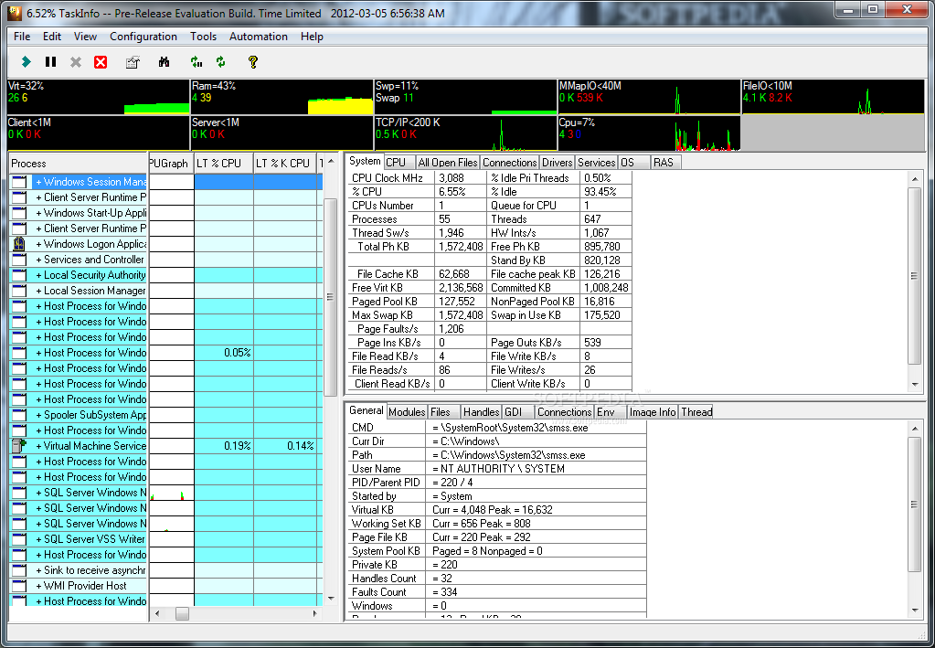Open the Thread tab in lower pane
Screen dimensions: 935x648
(x=696, y=412)
